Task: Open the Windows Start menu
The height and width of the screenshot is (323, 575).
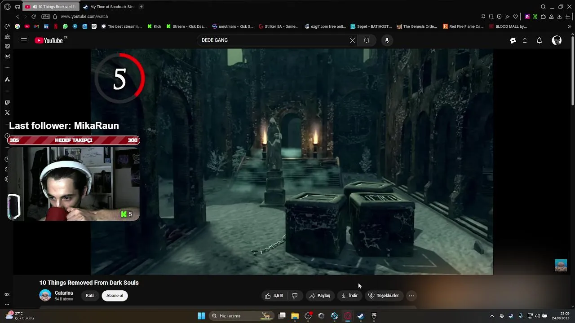Action: (201, 316)
